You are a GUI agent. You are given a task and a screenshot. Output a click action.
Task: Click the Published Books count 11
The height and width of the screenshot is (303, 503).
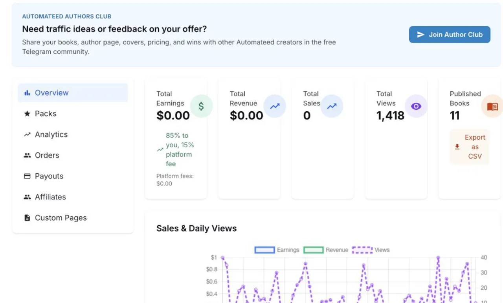click(x=455, y=116)
